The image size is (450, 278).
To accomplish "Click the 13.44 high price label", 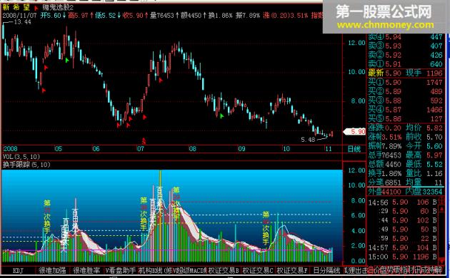I will click(22, 22).
